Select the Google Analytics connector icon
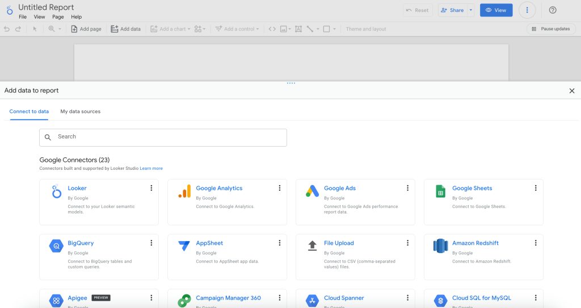 [x=184, y=191]
